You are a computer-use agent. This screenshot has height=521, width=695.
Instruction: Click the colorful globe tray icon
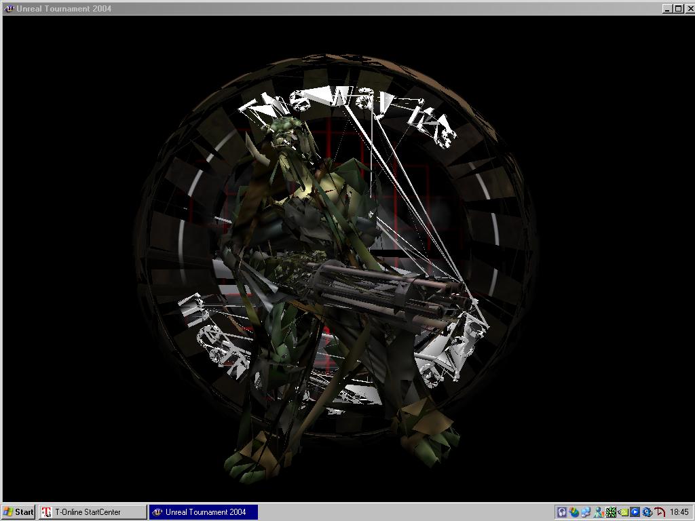pos(574,512)
